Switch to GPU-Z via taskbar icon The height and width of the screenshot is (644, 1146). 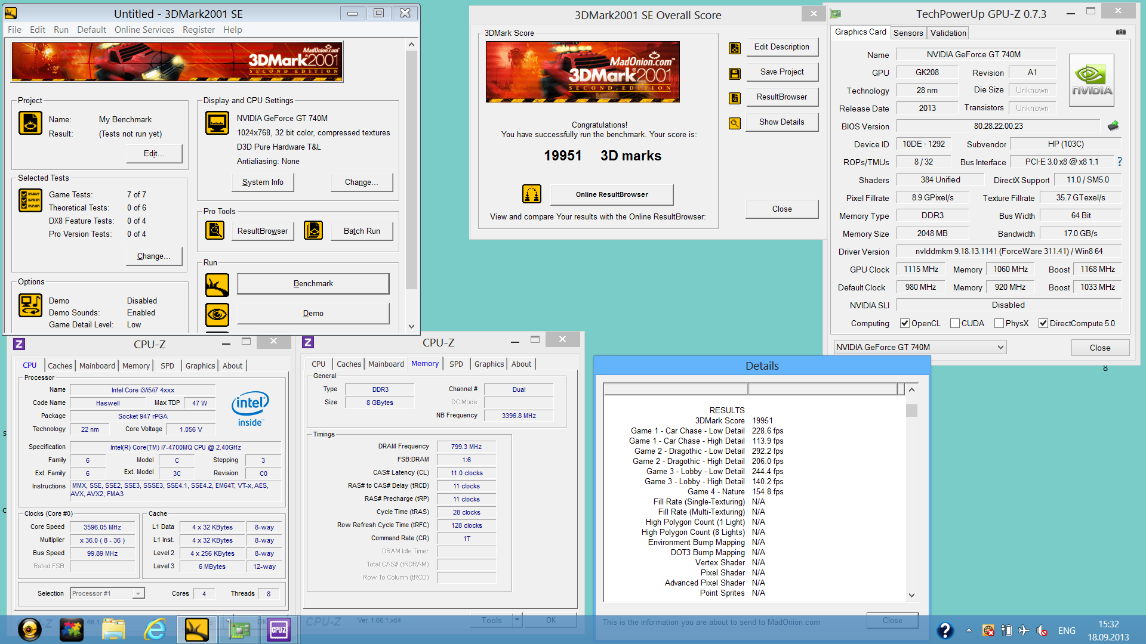point(238,630)
